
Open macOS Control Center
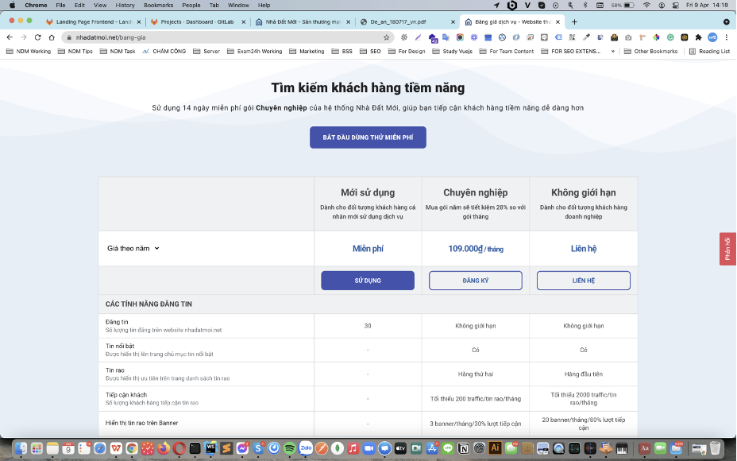(675, 6)
